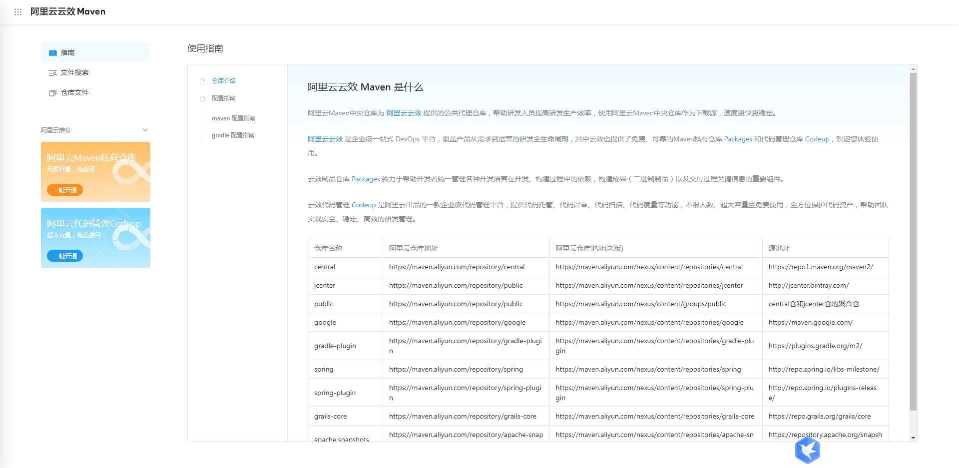This screenshot has height=468, width=959.
Task: Click the floating blue bird assistant icon
Action: (807, 450)
